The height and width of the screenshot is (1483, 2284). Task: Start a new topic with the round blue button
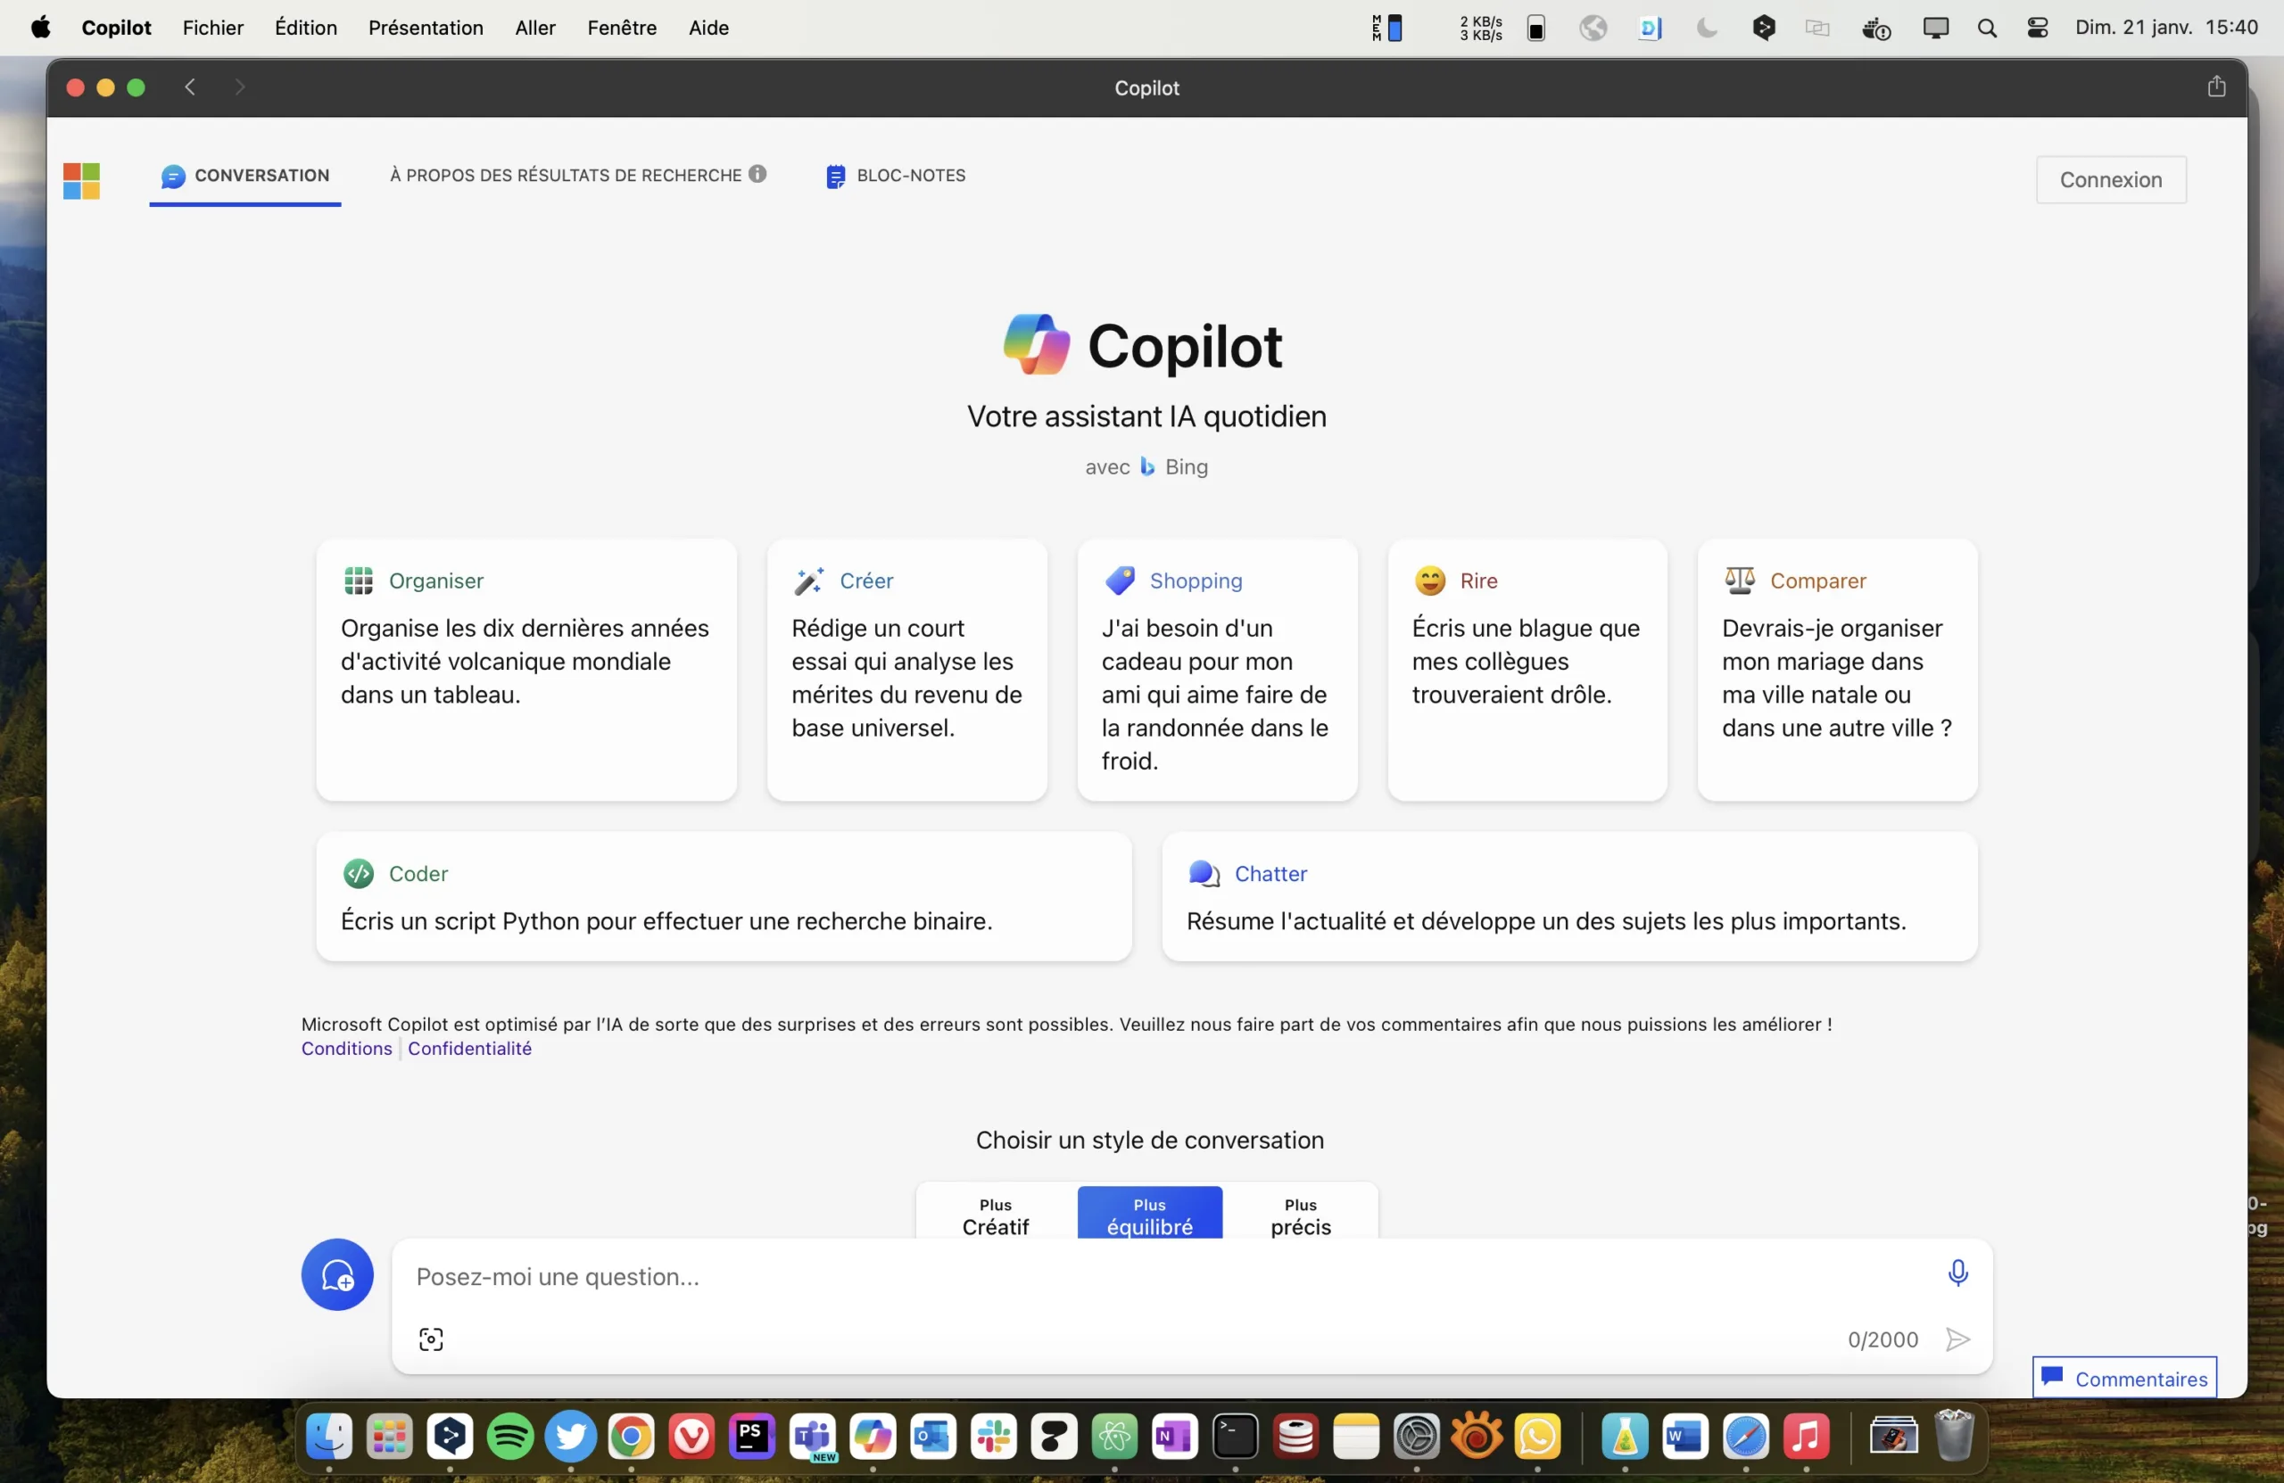(337, 1274)
